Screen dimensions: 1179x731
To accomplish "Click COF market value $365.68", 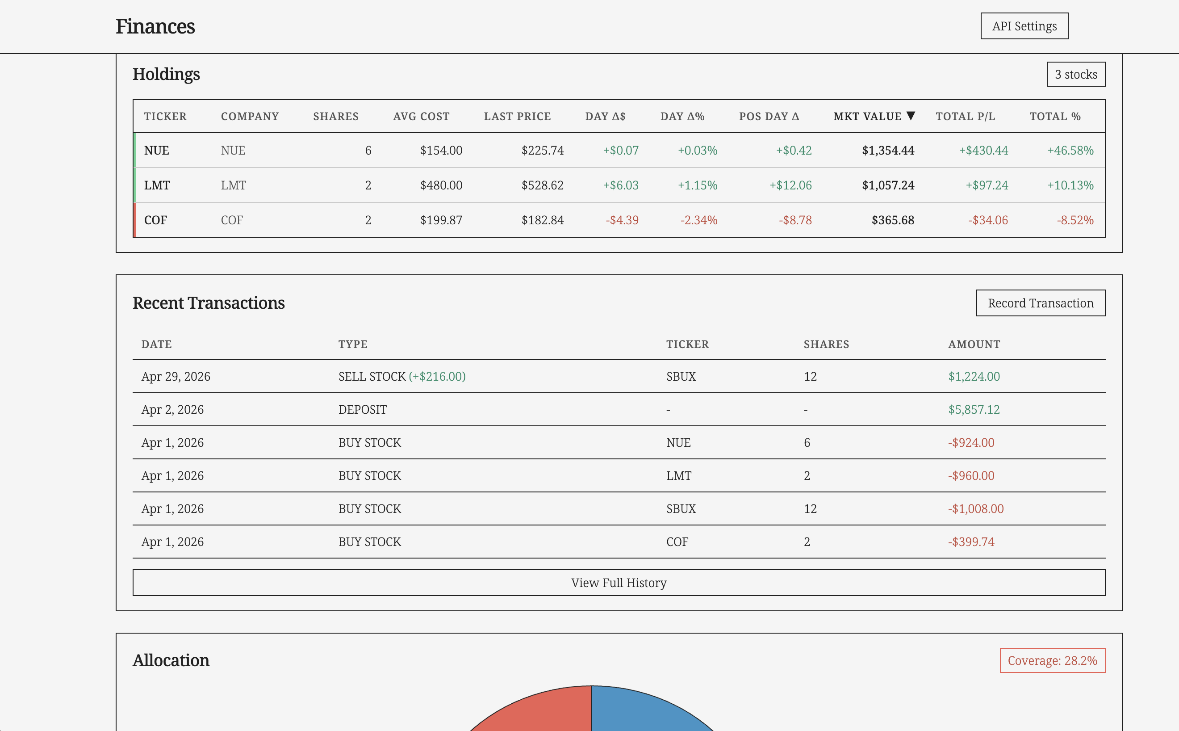I will coord(893,220).
